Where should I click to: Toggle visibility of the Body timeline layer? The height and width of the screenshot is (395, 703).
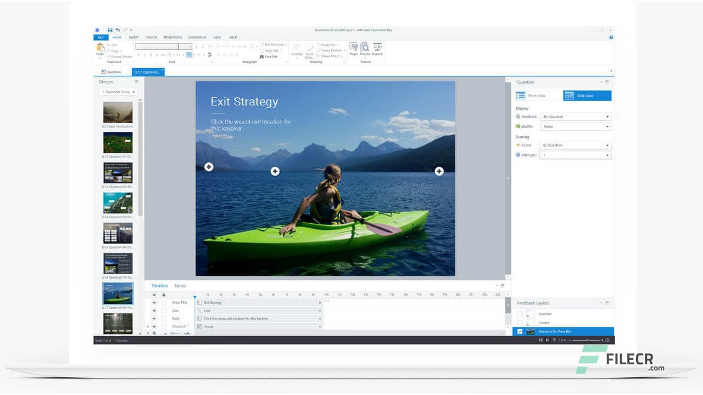point(154,318)
